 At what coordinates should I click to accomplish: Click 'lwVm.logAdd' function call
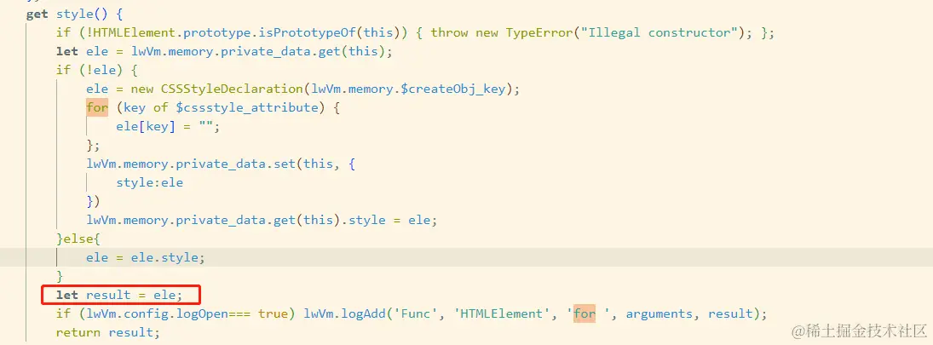click(x=344, y=313)
